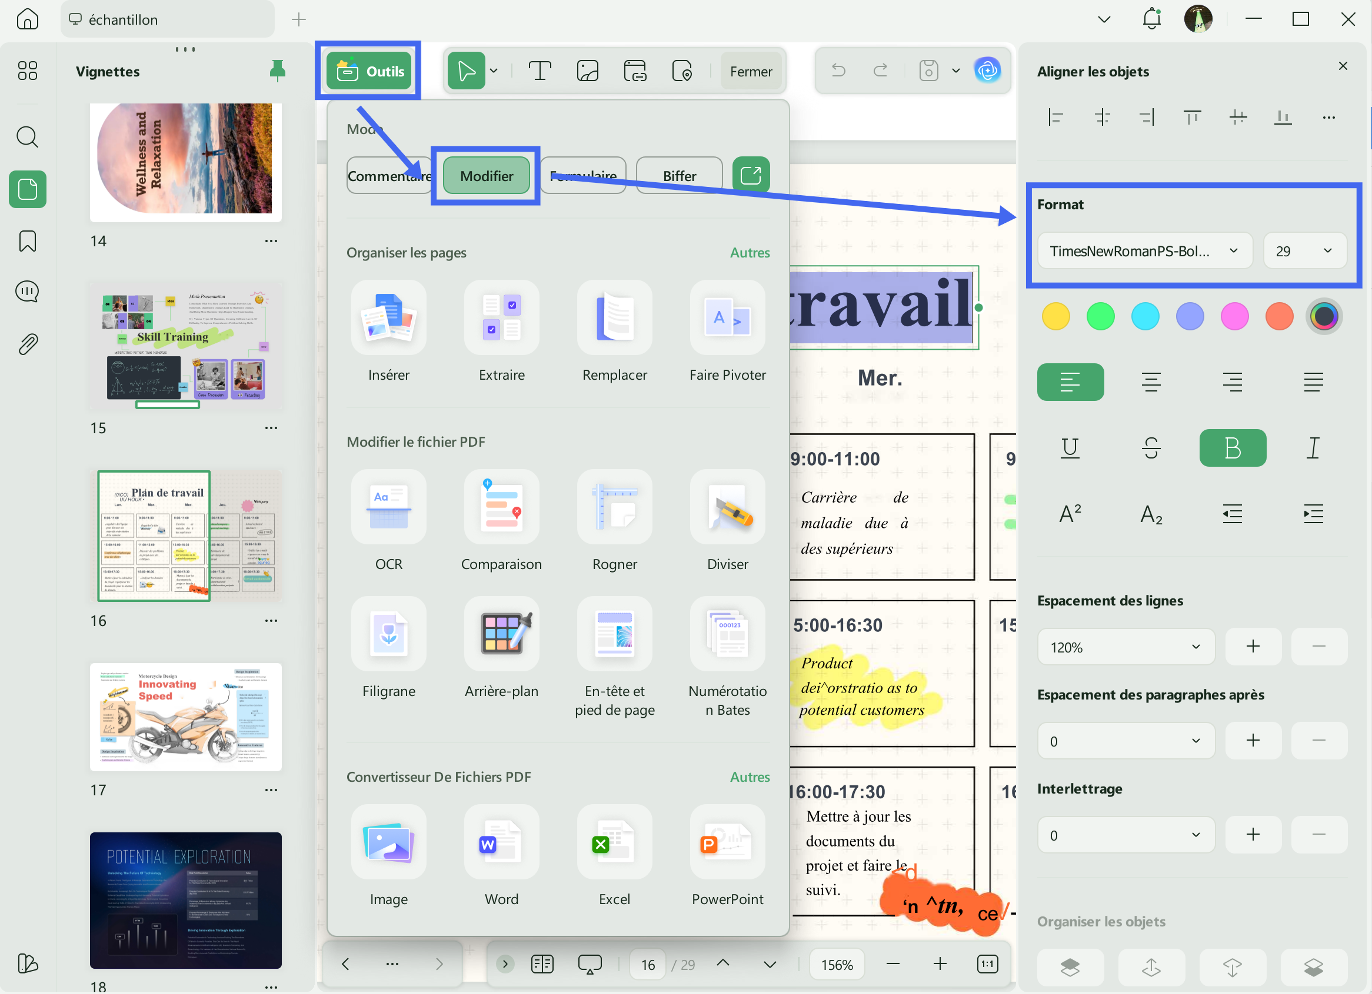
Task: Toggle left text alignment
Action: coord(1070,382)
